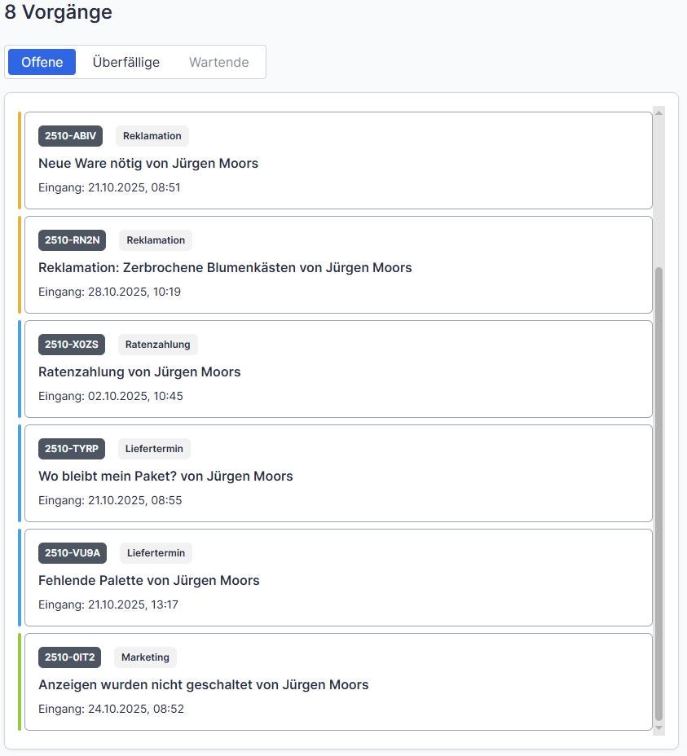Viewport: 687px width, 756px height.
Task: Click ticket ID badge 2510-X0ZS
Action: tap(71, 345)
